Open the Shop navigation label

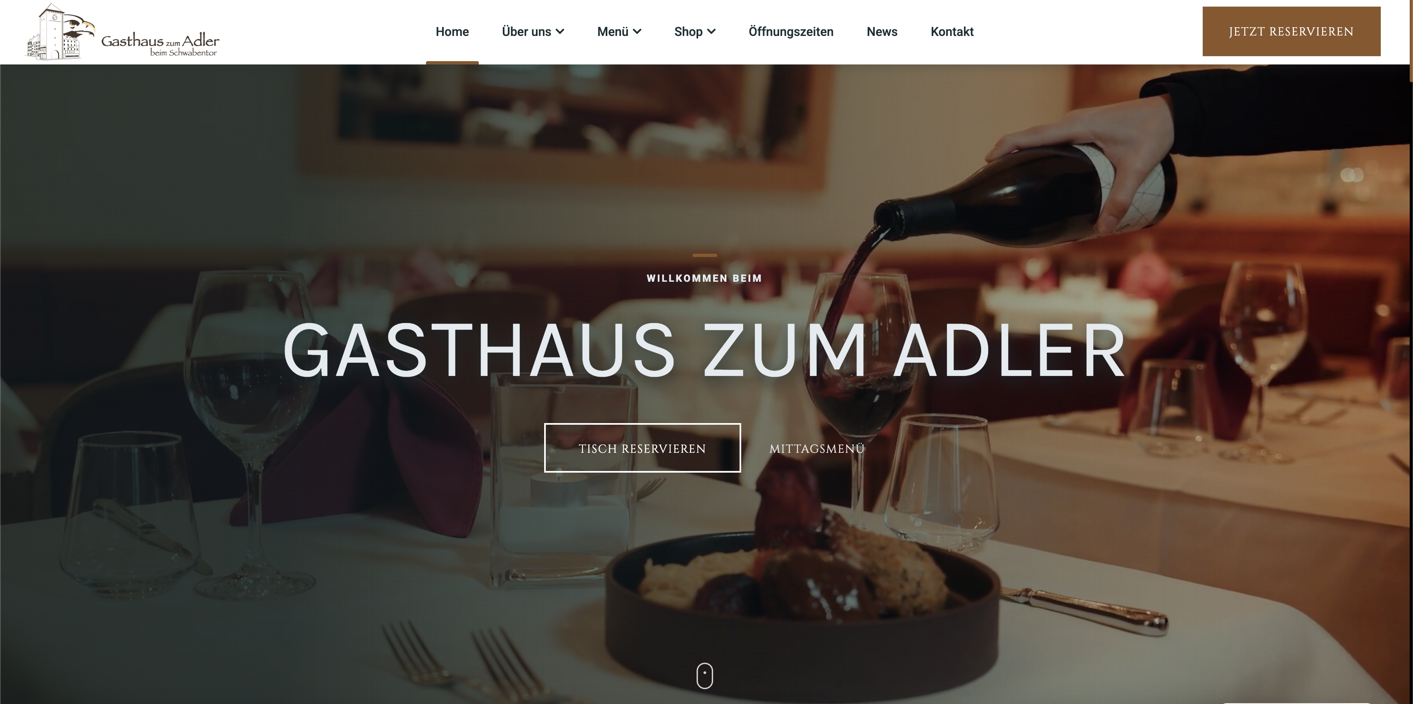(688, 32)
